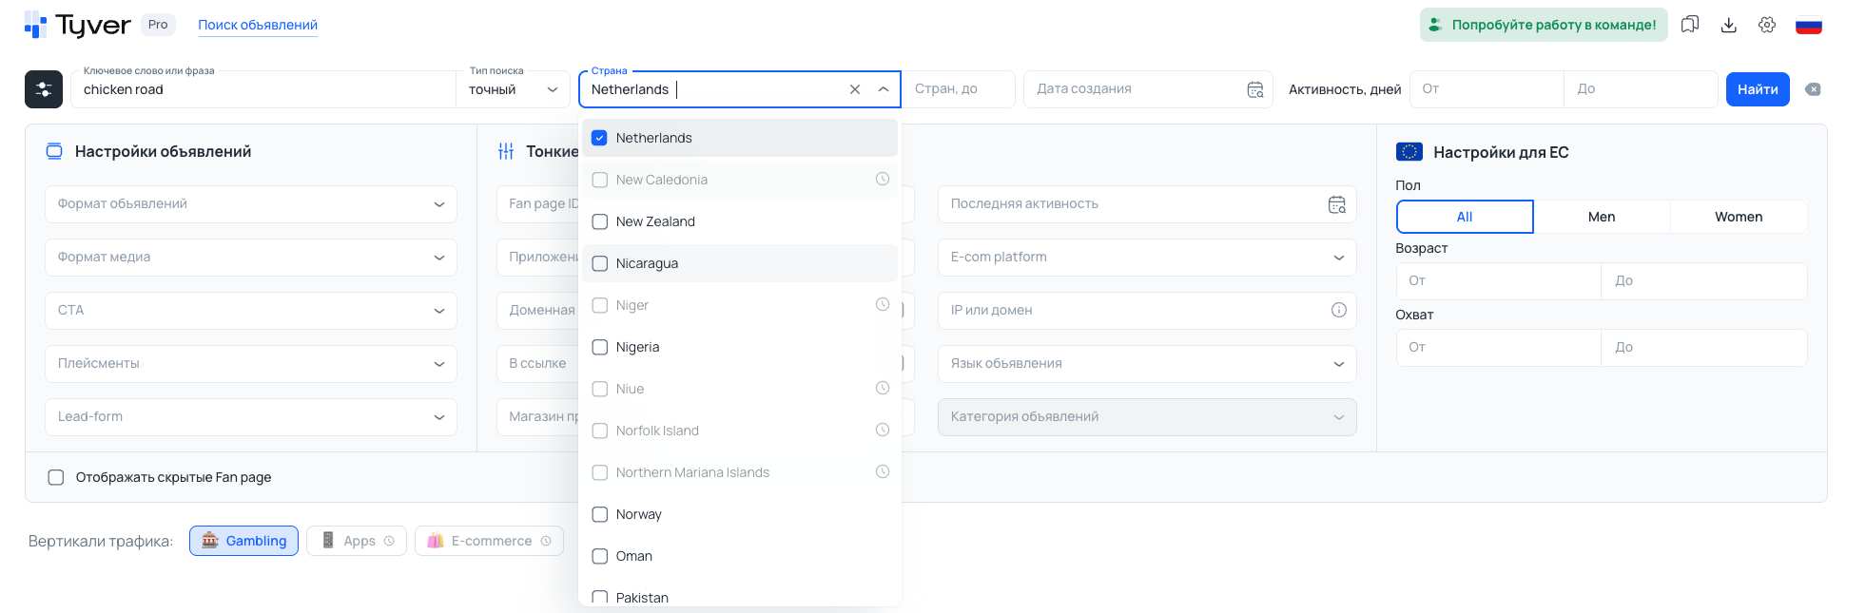Click Последняя активность input field

(x=1147, y=204)
